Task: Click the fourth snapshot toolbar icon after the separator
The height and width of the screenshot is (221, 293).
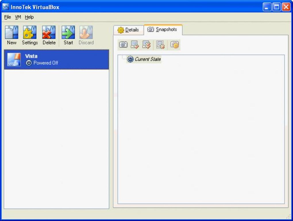Action: [161, 45]
